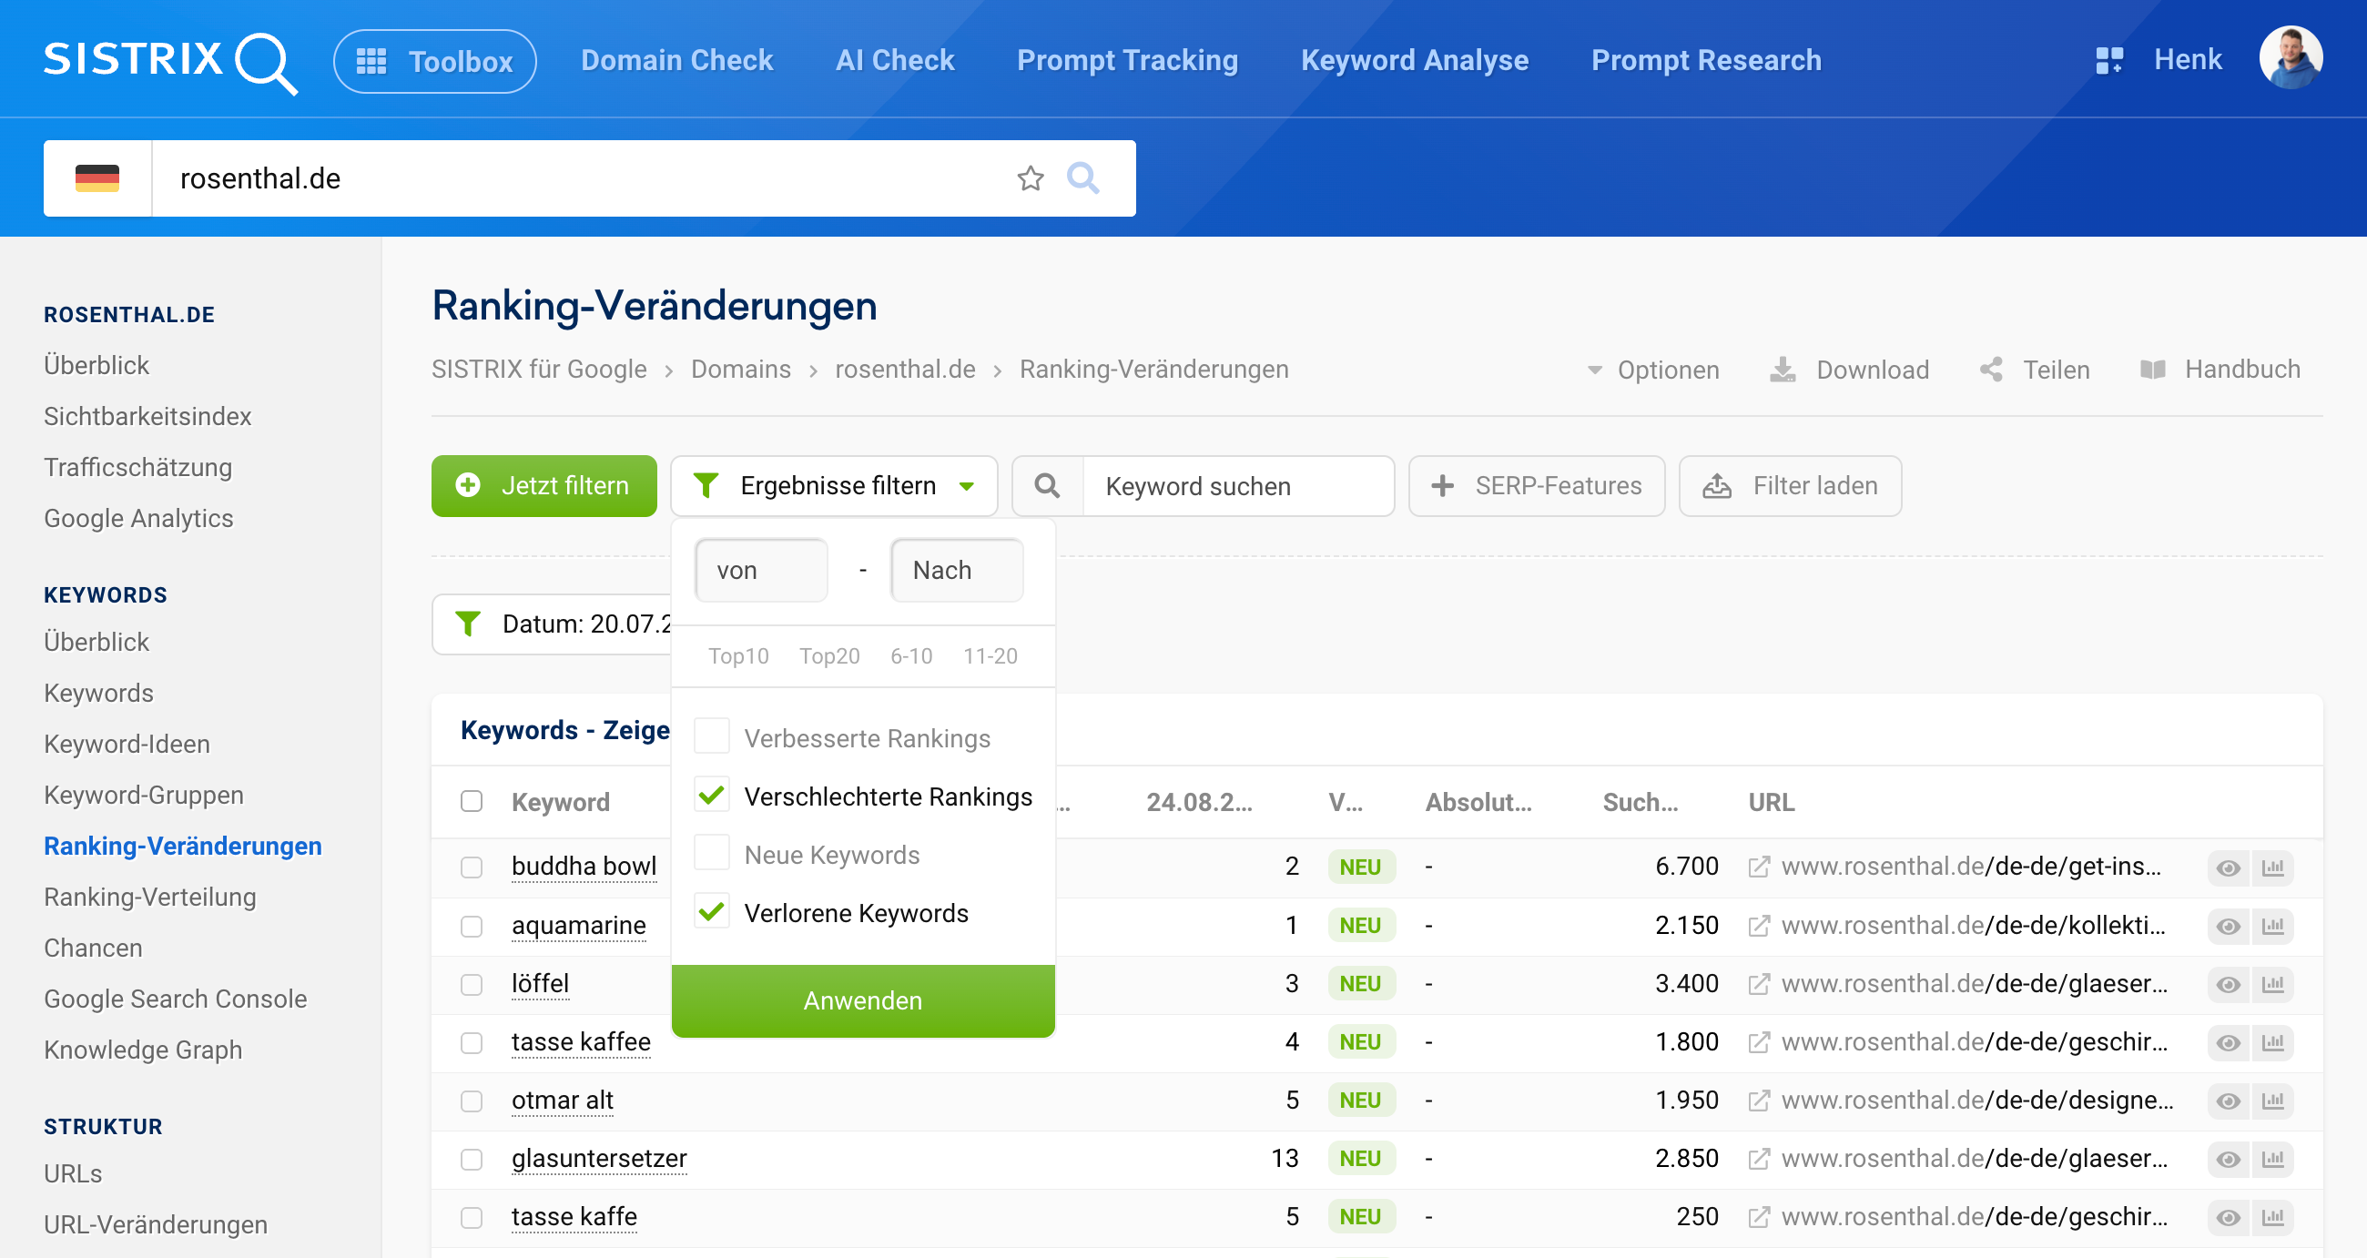The height and width of the screenshot is (1258, 2367).
Task: Collapse the Ergebnisse filtern dropdown
Action: tap(834, 485)
